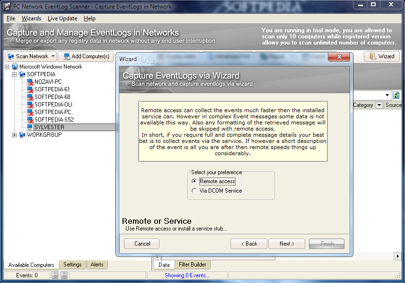Click the first status bar export icon
Screen dimensions: 405x283
[x=55, y=275]
